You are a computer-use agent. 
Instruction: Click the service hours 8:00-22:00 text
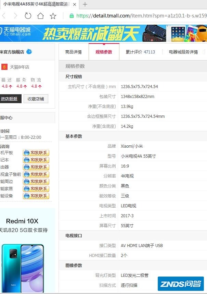tap(31, 137)
